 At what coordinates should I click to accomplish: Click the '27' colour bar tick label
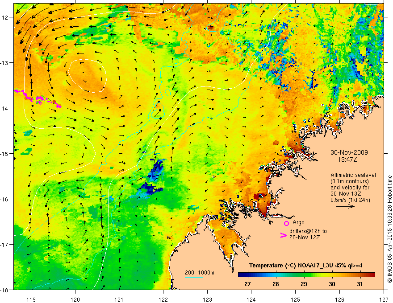click(x=247, y=284)
